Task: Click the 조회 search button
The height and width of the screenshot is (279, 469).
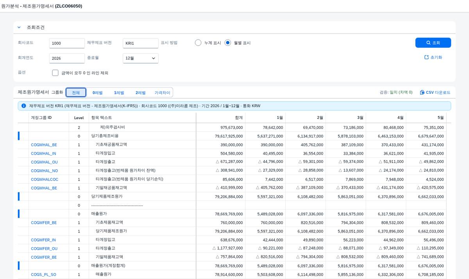Action: [x=433, y=43]
